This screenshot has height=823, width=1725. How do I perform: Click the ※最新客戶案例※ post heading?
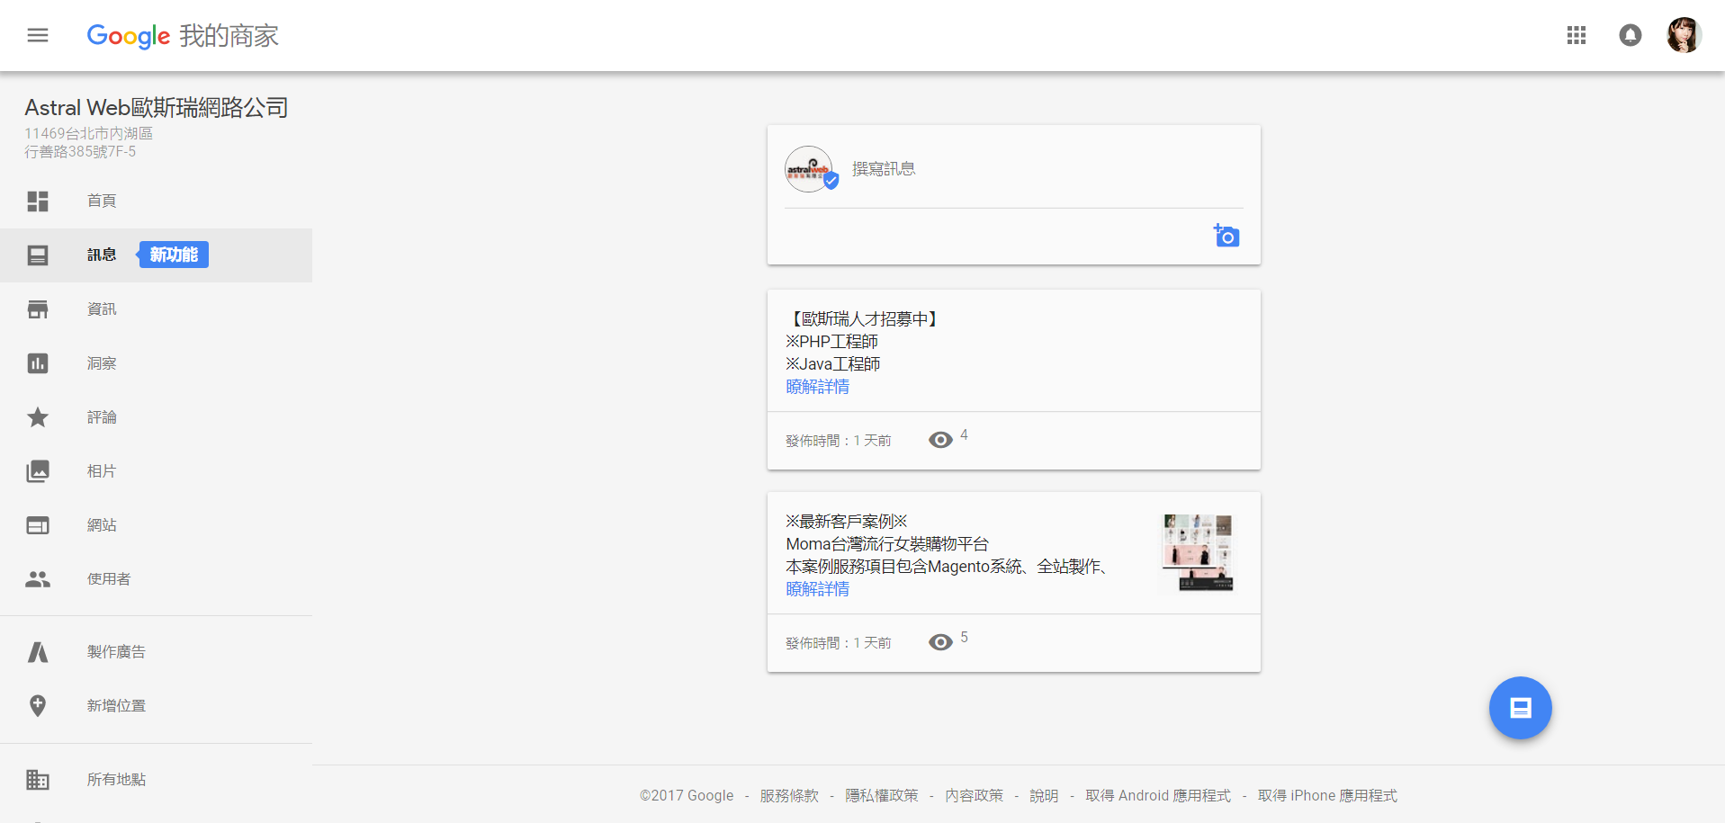point(847,522)
